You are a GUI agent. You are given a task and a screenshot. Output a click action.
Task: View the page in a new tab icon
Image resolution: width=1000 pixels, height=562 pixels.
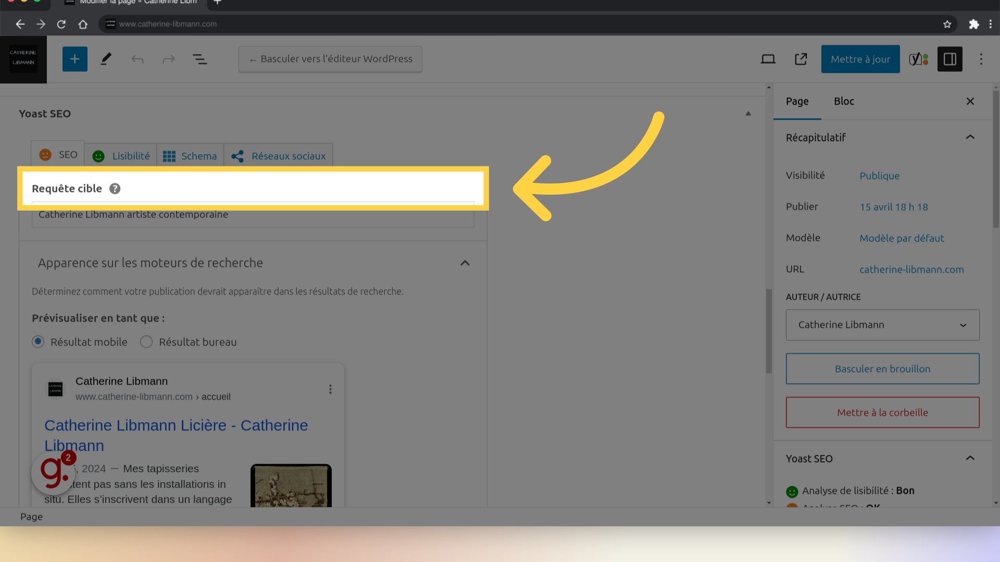pos(801,59)
